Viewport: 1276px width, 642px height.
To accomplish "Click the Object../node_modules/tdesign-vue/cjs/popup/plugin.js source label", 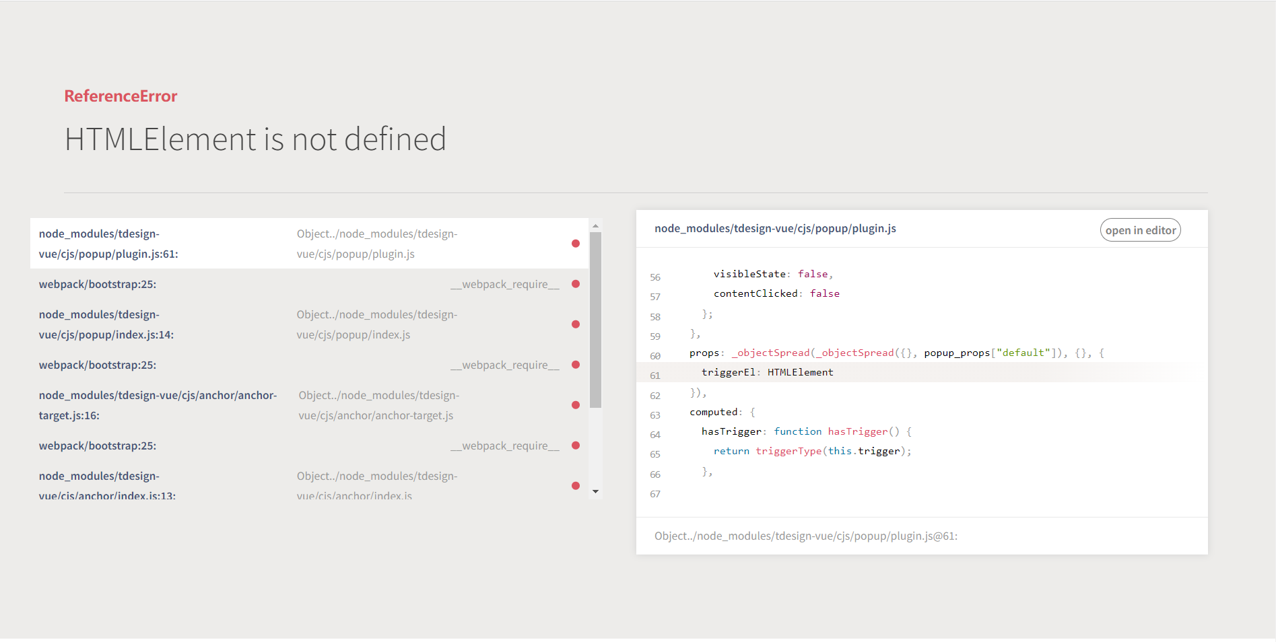I will [x=376, y=243].
